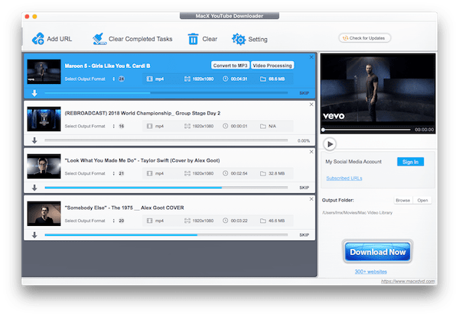459x316 pixels.
Task: Click the Add URL link icon
Action: (38, 39)
